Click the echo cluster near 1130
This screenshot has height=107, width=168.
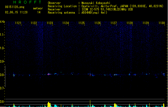pyautogui.click(x=164, y=74)
